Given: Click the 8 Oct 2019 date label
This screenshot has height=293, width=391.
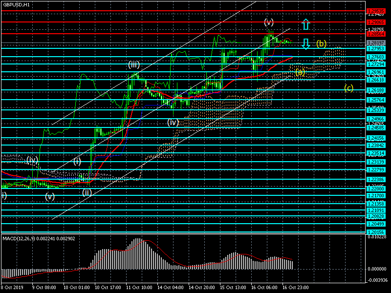Looking at the screenshot, I should pos(12,287).
